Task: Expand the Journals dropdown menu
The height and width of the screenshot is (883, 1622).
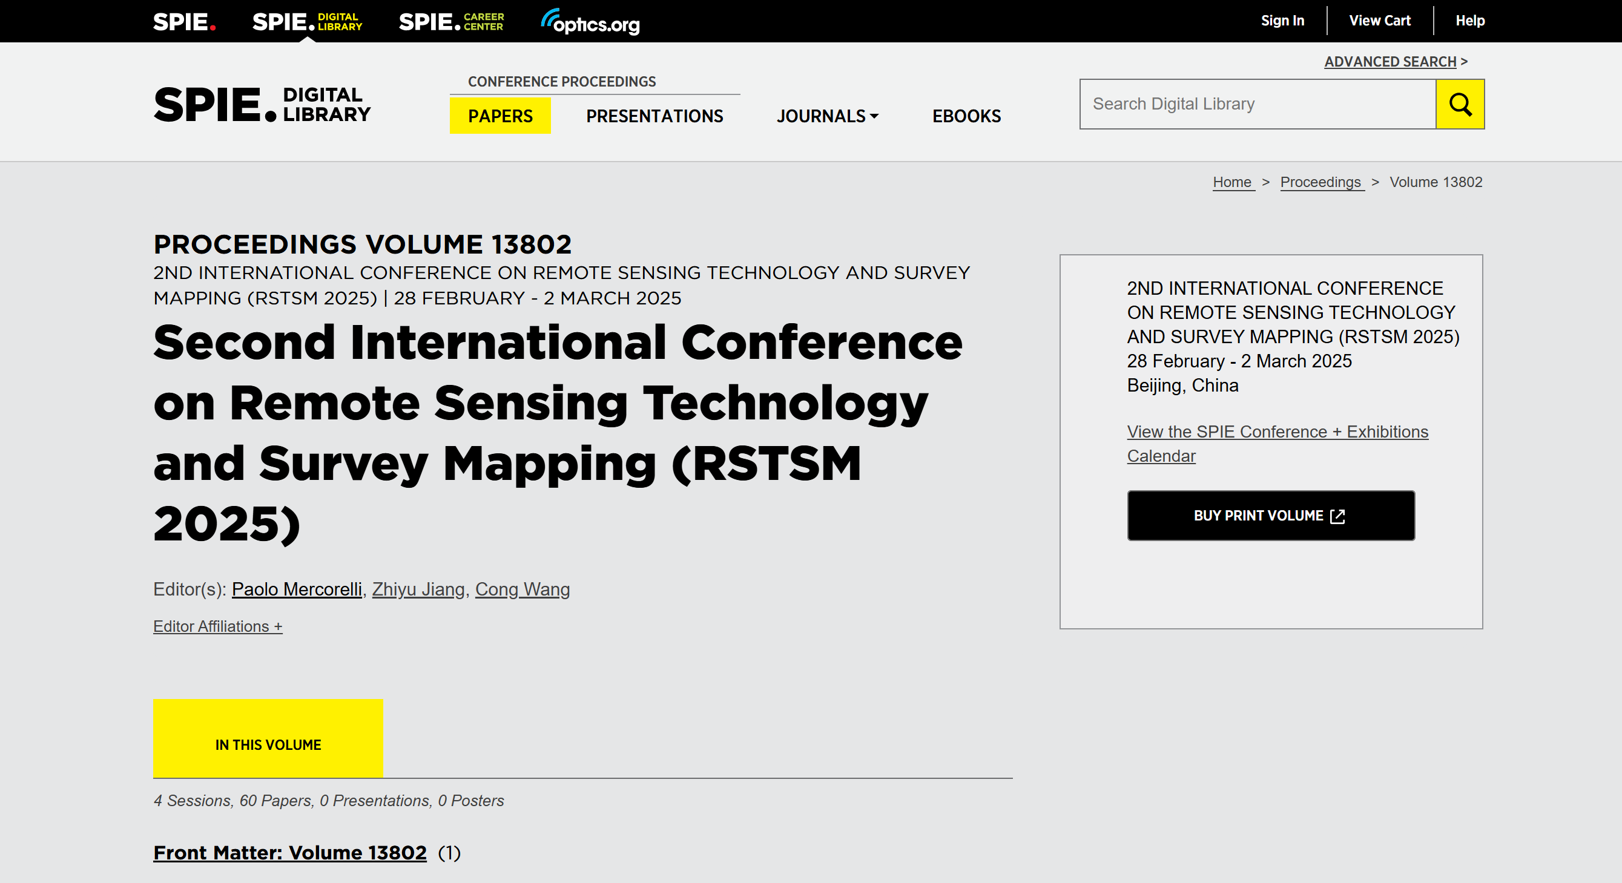Action: click(828, 116)
